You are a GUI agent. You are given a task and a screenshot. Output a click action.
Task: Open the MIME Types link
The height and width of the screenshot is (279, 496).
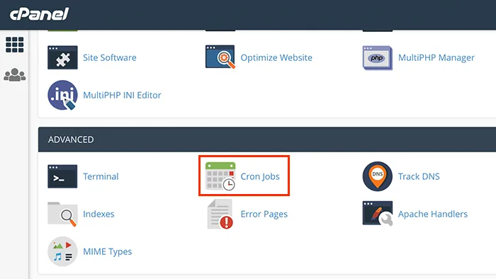108,252
